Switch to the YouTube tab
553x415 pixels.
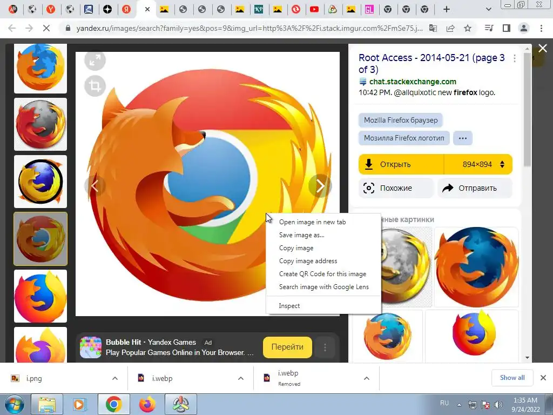click(314, 10)
